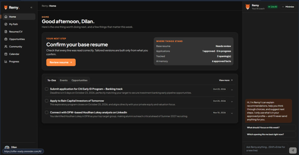Open Calendar in the sidebar
Screen dimensions: 299x155
pyautogui.click(x=19, y=54)
